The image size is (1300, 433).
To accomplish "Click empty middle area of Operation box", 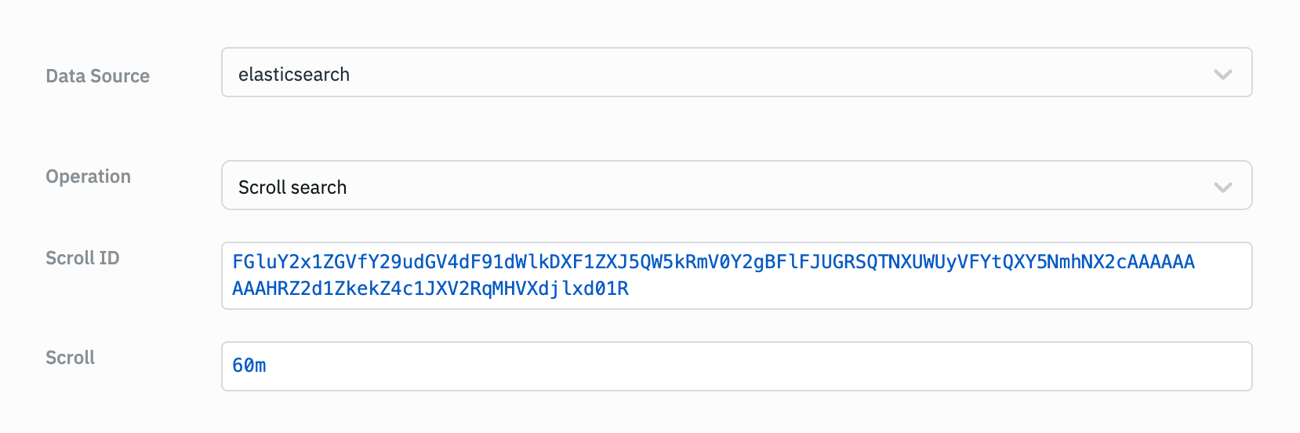I will click(737, 186).
